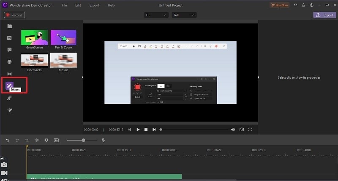Select the Effects magic wand icon
Screen dimensions: 338x181
tap(9, 85)
